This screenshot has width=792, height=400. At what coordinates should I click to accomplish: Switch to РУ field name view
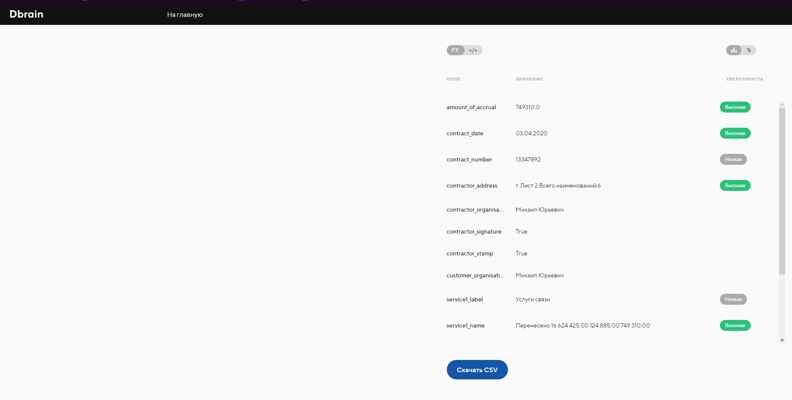tap(455, 50)
